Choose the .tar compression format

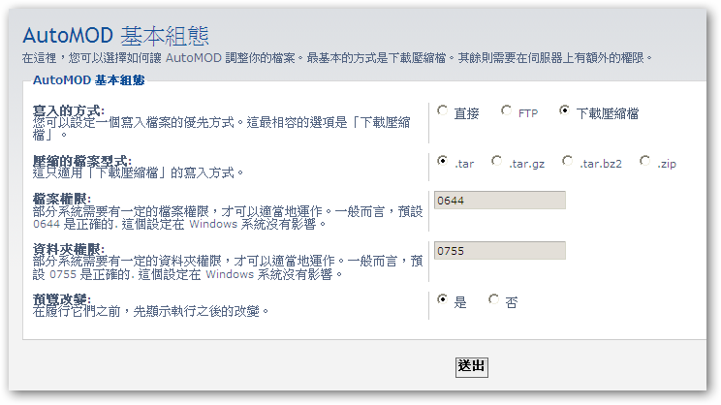pos(442,161)
